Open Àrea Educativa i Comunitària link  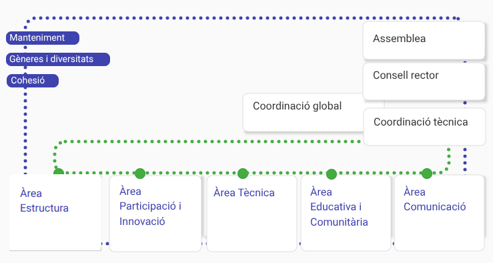coord(339,207)
